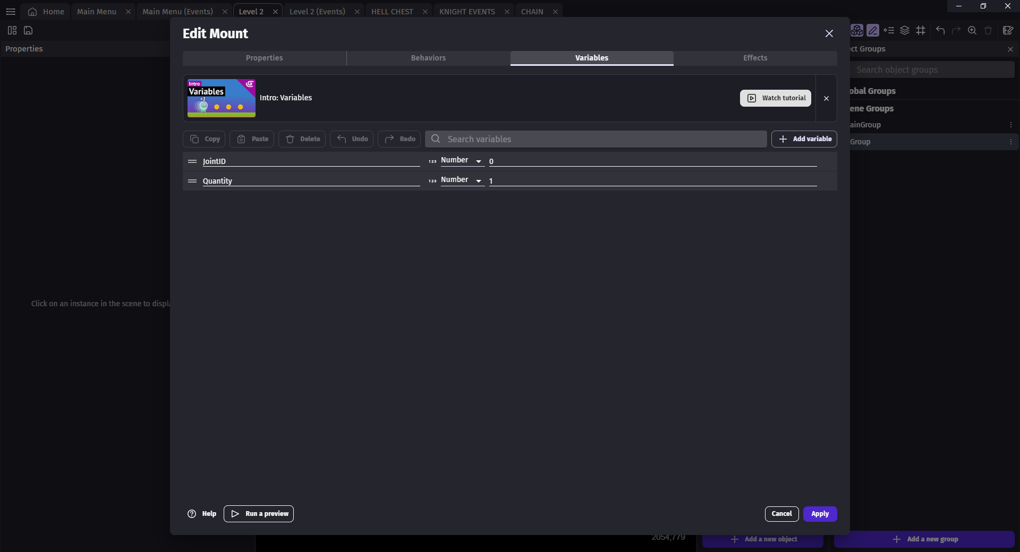Open the JointID type dropdown
The height and width of the screenshot is (552, 1020).
point(462,160)
